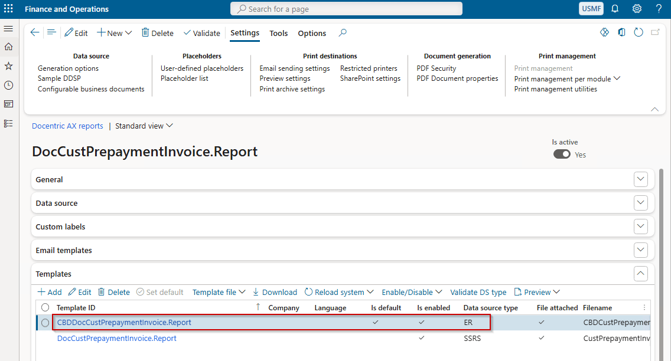Open Favorites star in the sidebar
The image size is (671, 361).
coord(8,66)
